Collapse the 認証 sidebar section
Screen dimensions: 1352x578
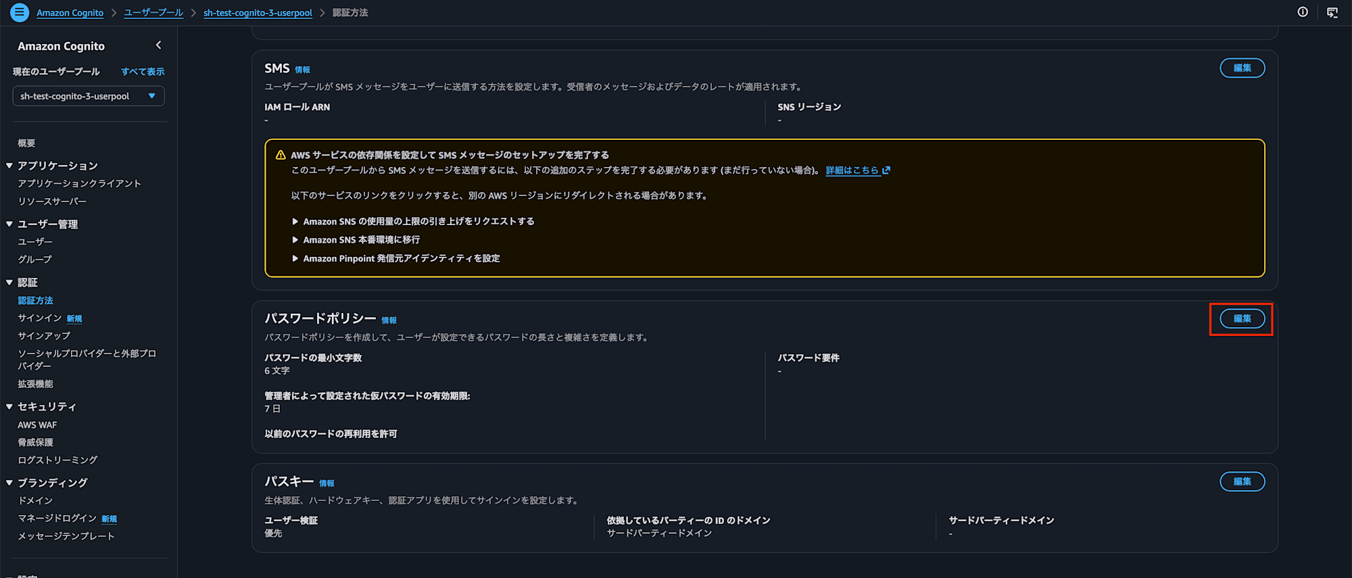click(x=9, y=283)
